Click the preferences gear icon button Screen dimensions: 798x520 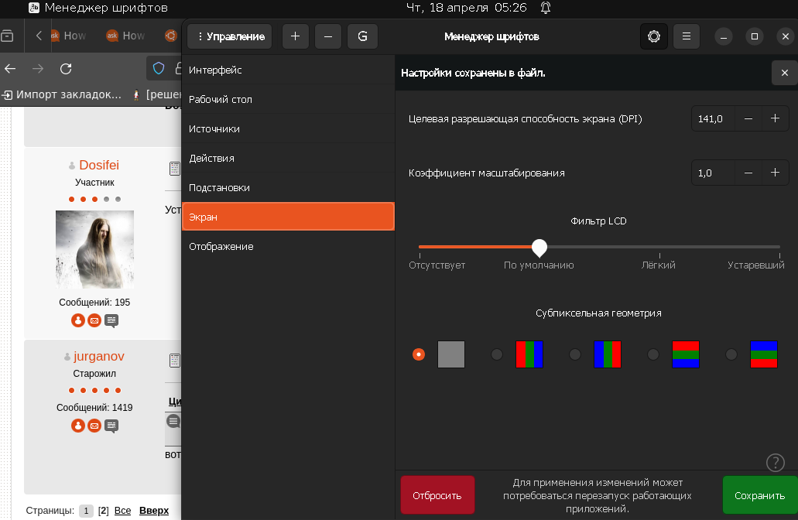pyautogui.click(x=654, y=36)
